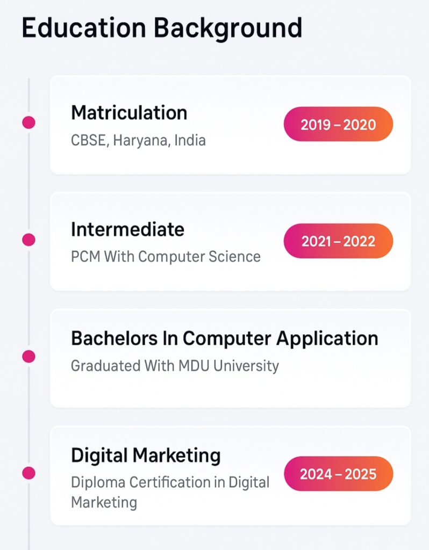429x550 pixels.
Task: Click timeline line between Bachelors and Digital Marketing dots
Action: tap(28, 415)
